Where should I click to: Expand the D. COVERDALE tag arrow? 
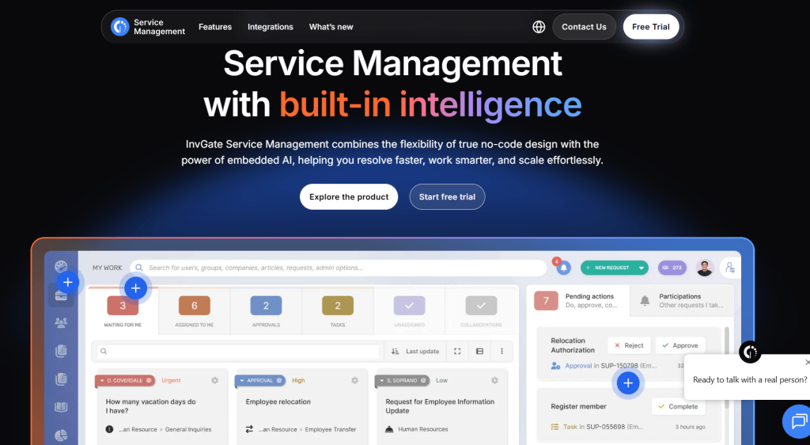pos(102,380)
